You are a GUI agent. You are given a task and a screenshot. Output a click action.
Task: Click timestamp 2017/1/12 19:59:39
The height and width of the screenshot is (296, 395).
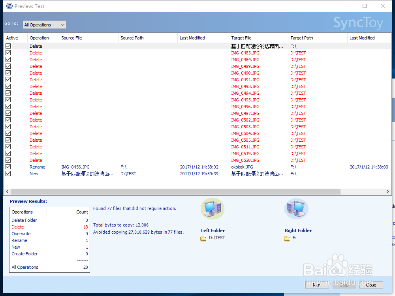click(x=199, y=174)
